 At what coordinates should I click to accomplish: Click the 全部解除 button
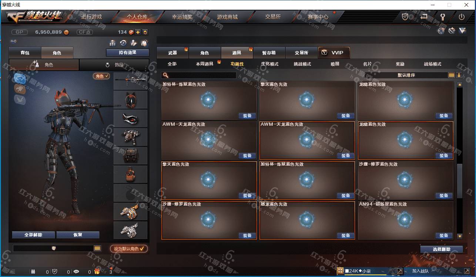click(34, 235)
